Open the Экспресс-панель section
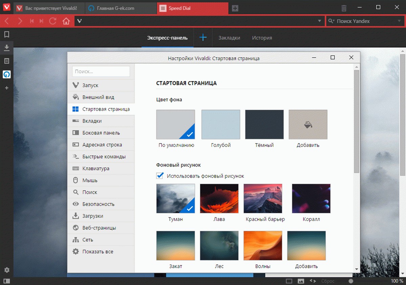 coord(167,38)
